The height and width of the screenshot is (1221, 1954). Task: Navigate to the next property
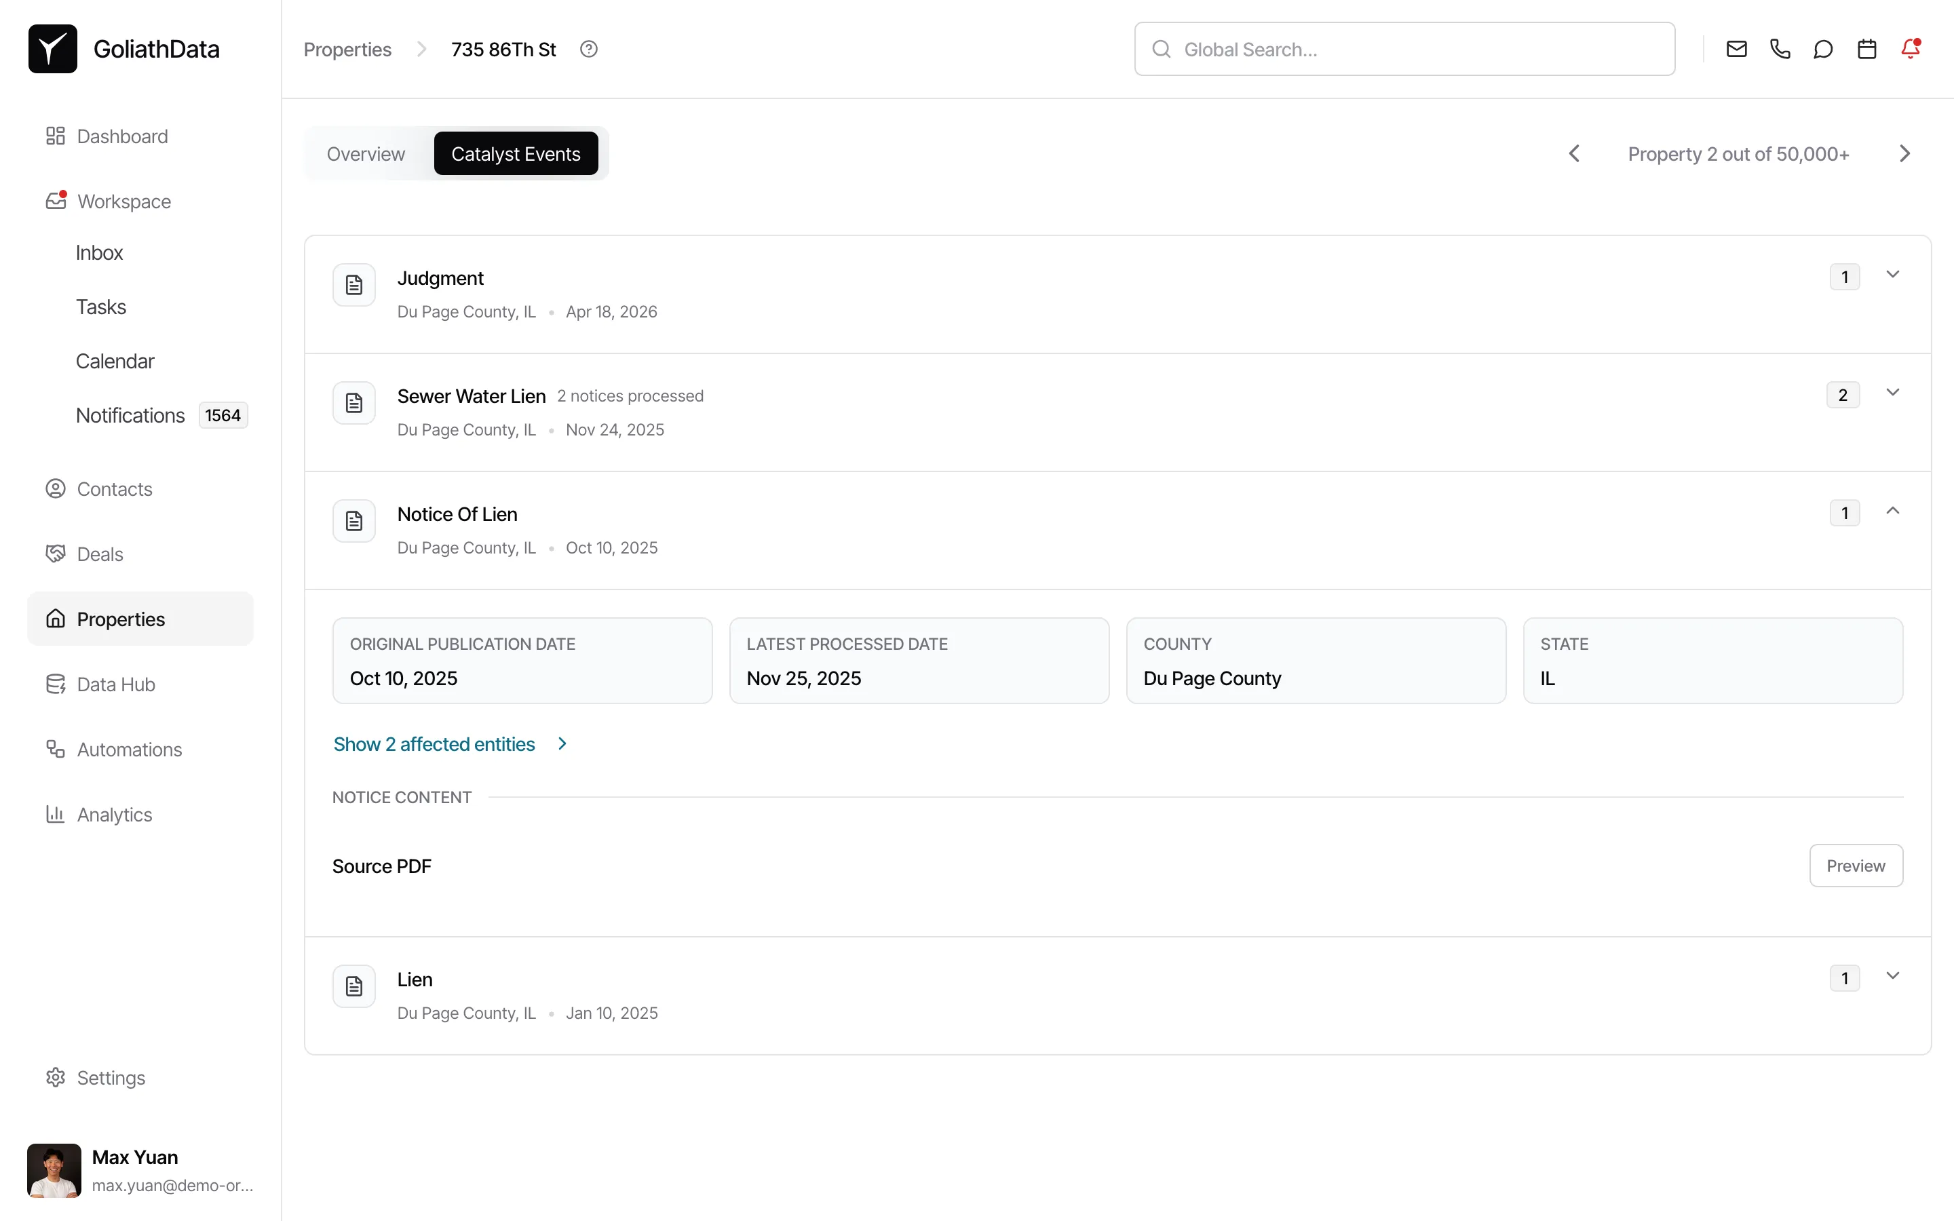pyautogui.click(x=1904, y=153)
